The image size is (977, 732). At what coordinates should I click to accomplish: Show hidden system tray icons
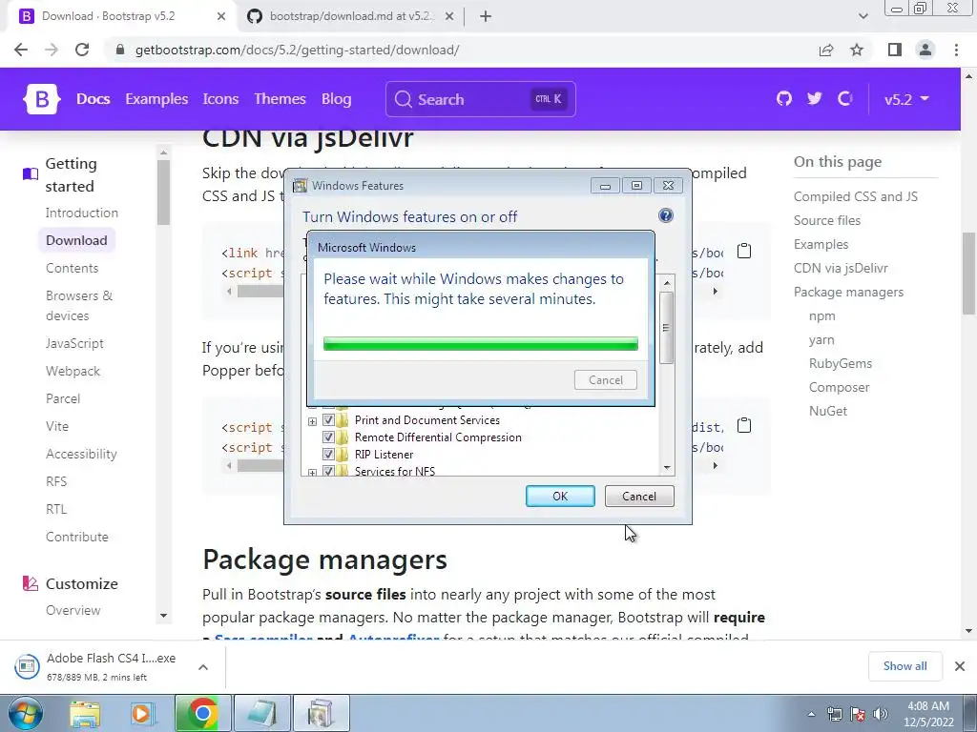tap(811, 715)
